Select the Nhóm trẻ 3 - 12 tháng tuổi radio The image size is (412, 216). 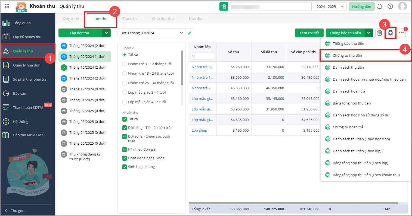pos(125,64)
